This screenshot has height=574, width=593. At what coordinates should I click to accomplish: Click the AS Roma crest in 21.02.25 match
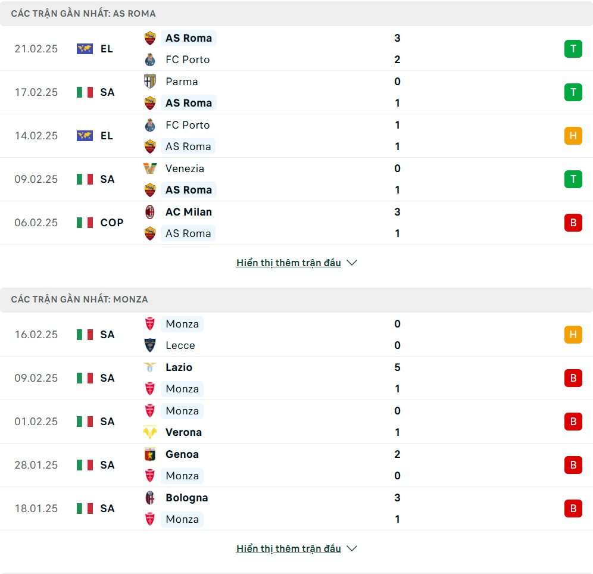[150, 38]
